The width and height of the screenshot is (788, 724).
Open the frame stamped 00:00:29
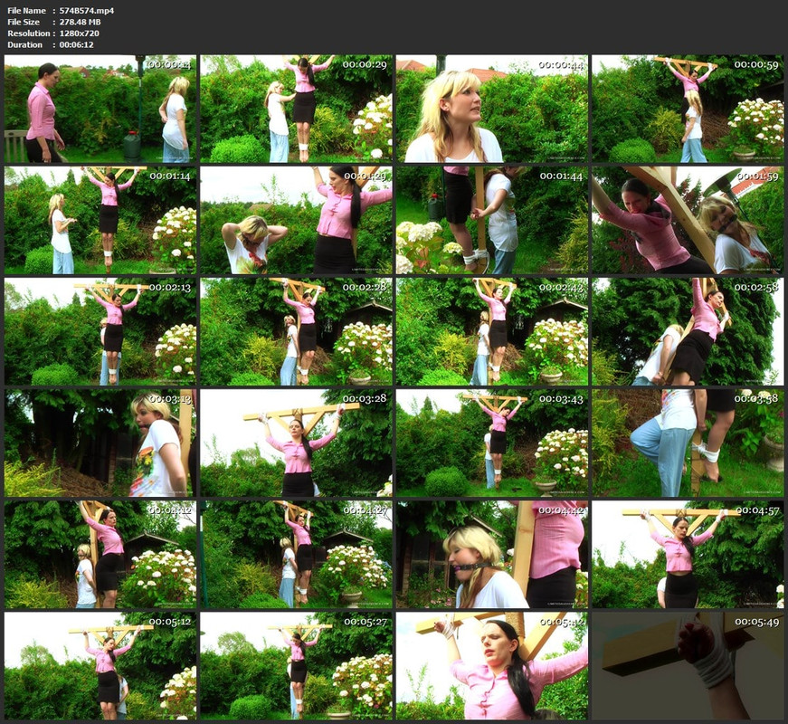click(296, 109)
